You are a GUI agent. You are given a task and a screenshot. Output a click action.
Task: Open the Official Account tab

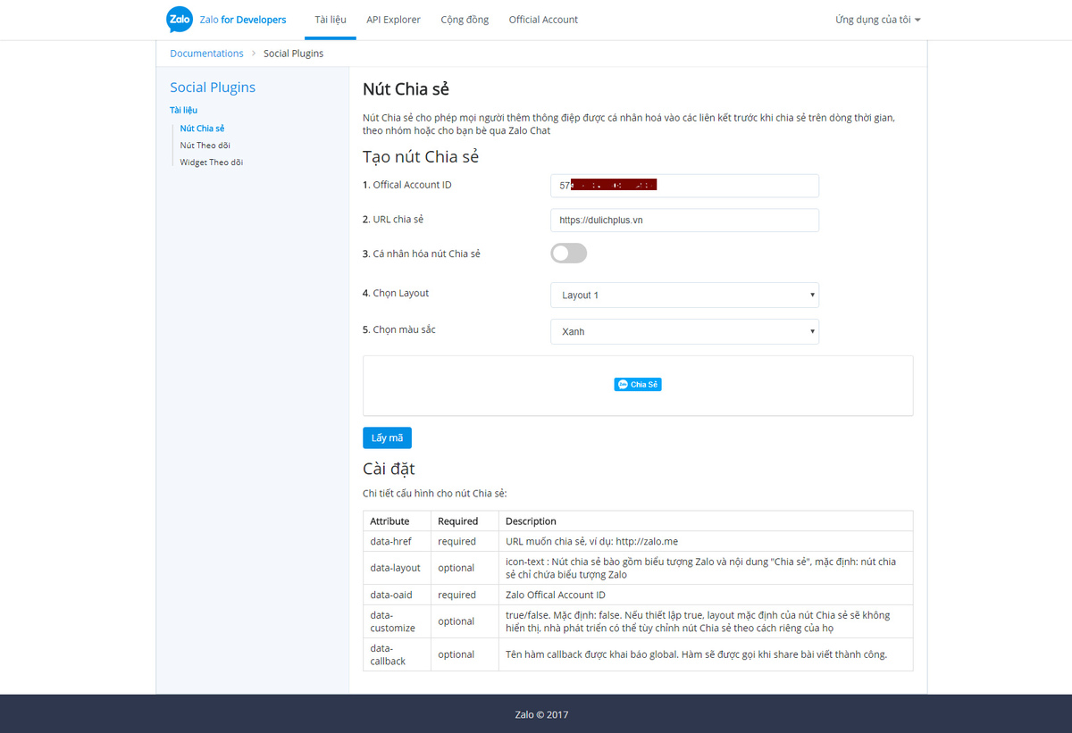pos(543,20)
